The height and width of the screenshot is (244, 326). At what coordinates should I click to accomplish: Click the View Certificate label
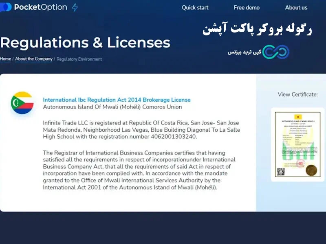coord(297,94)
